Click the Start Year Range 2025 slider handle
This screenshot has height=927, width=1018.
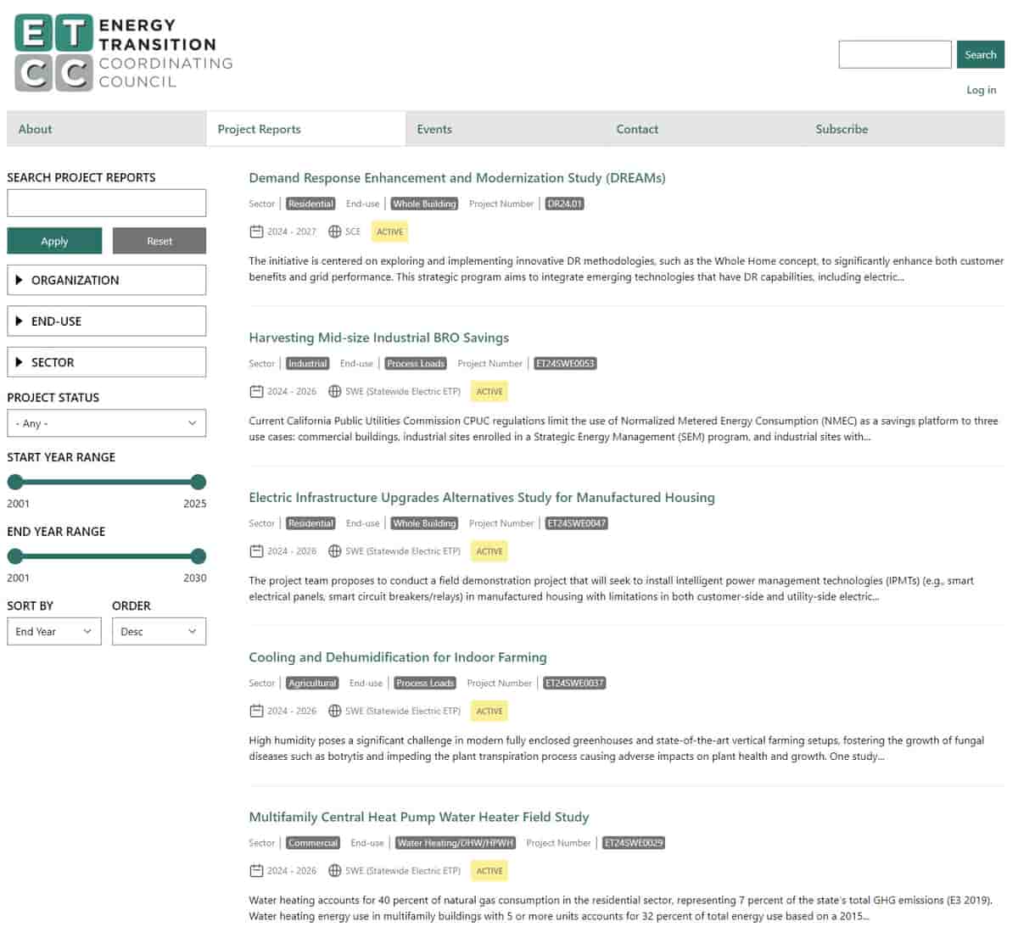pyautogui.click(x=199, y=482)
